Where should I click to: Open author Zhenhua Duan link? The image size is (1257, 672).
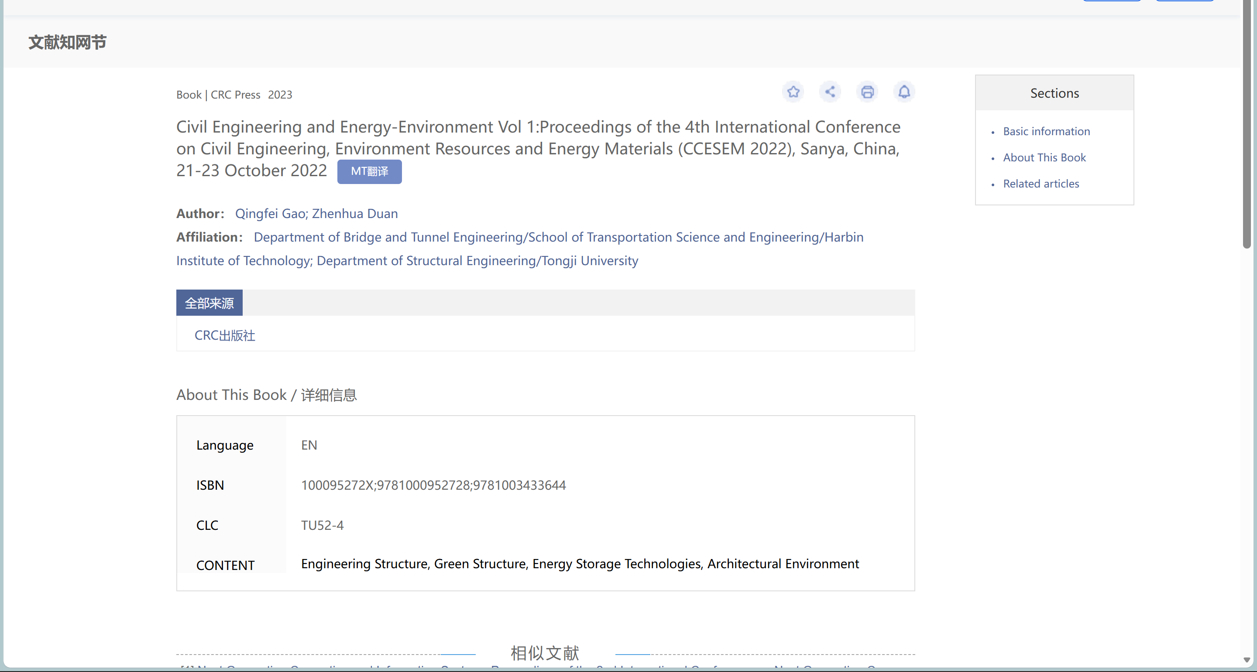(x=355, y=214)
